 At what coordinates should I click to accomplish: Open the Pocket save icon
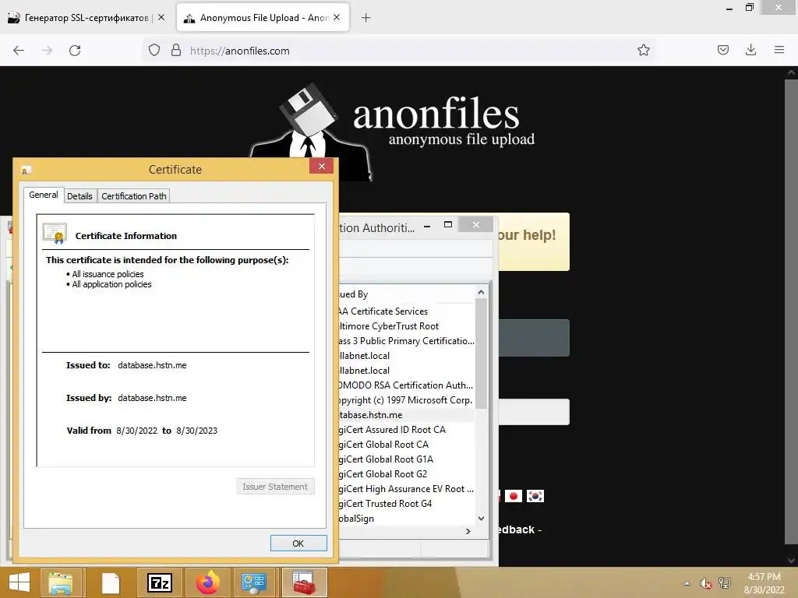click(722, 50)
